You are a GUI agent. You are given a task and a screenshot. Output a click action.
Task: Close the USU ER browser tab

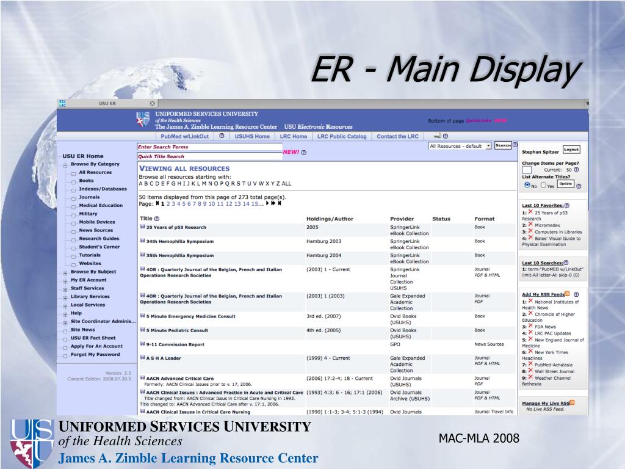point(152,104)
